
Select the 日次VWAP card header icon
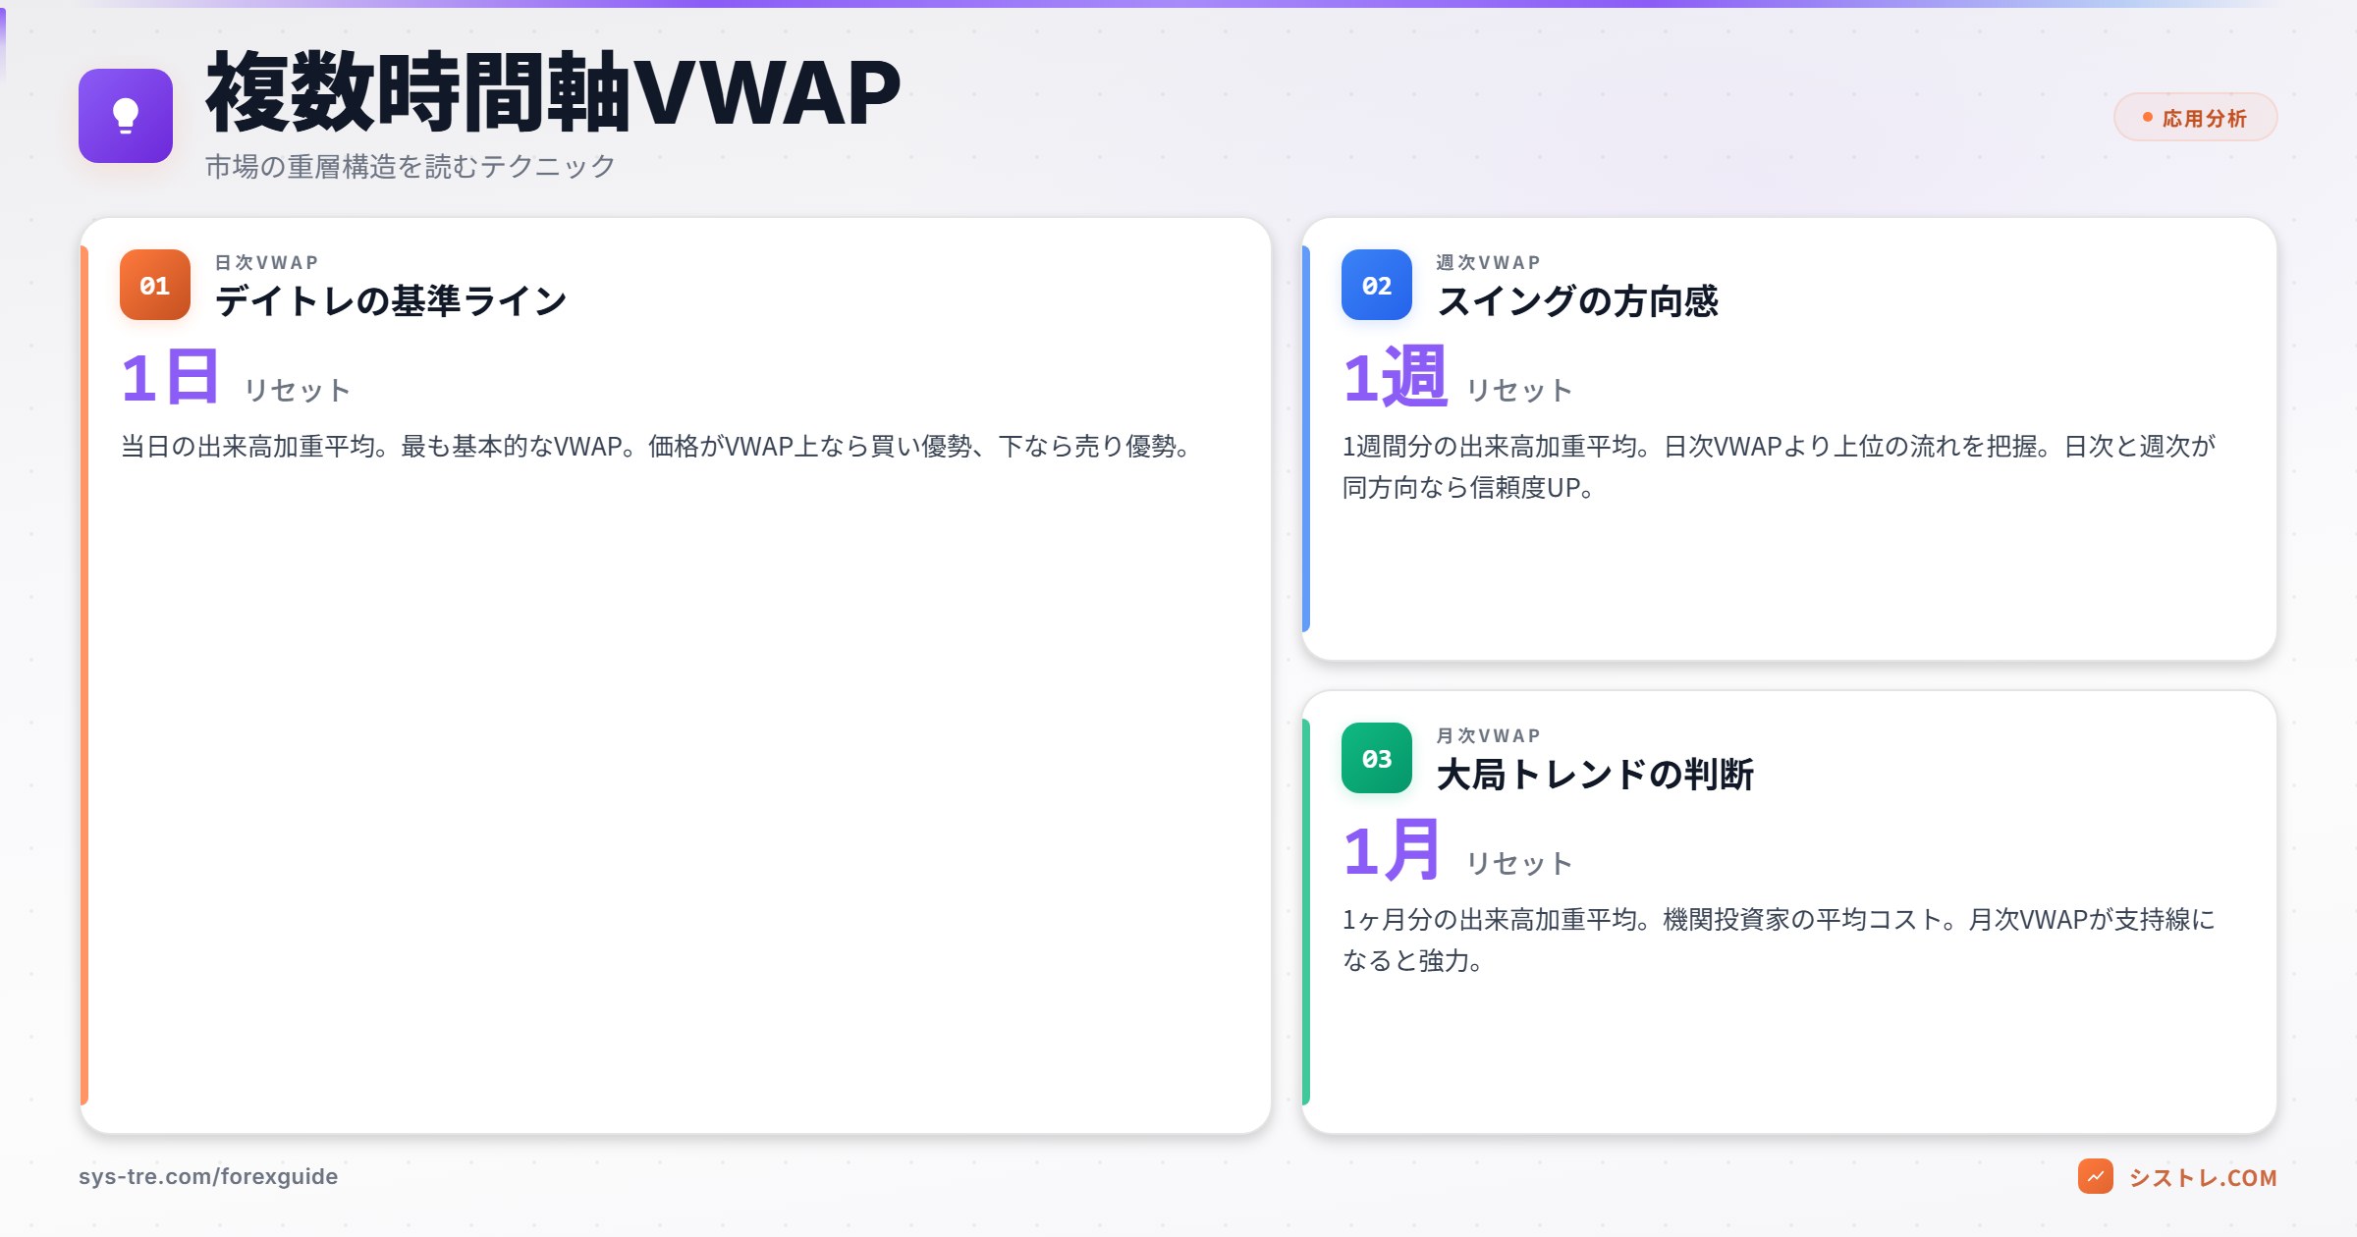(153, 285)
